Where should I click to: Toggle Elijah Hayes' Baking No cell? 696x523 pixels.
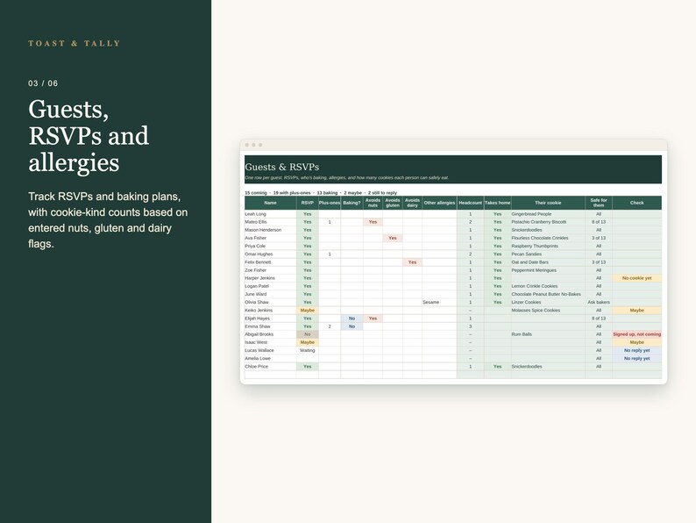[x=352, y=319]
